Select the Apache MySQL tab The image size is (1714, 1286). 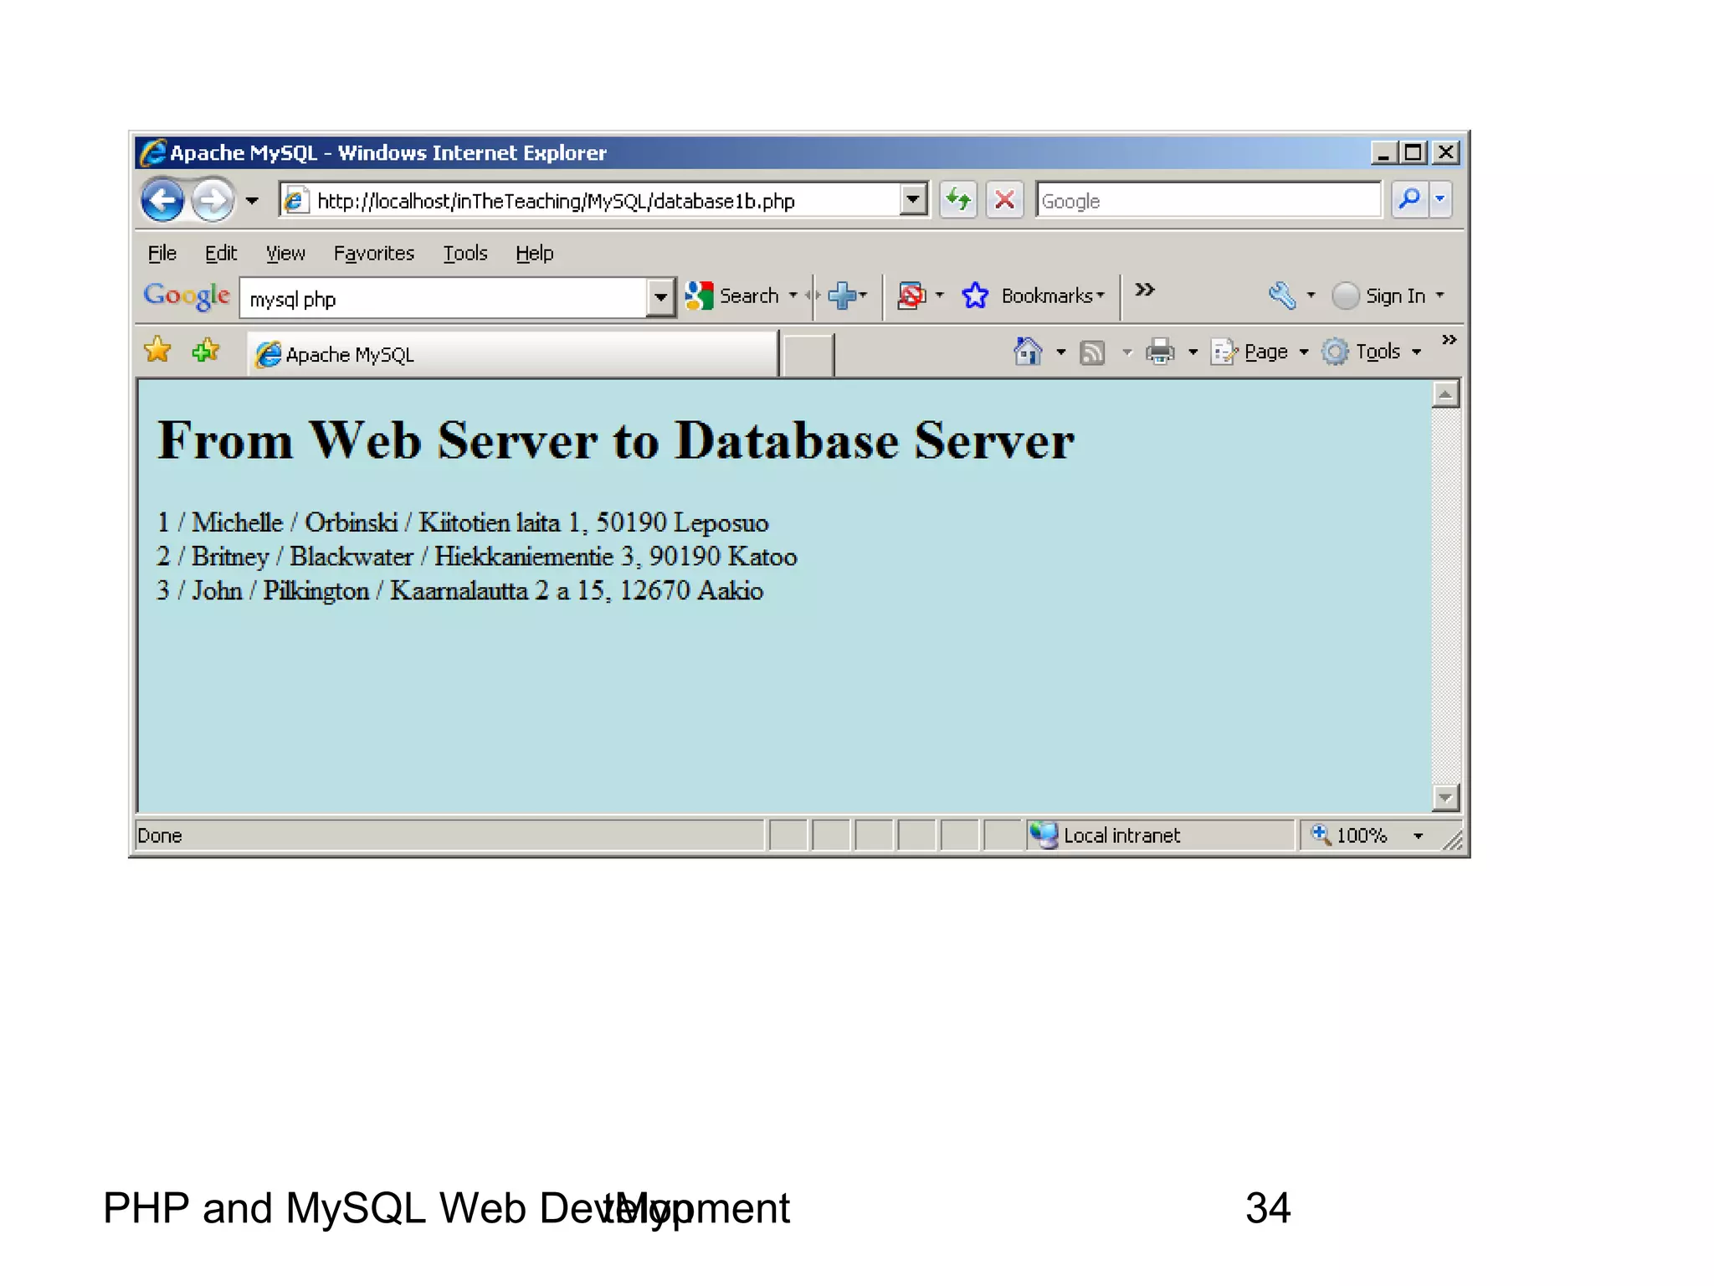click(512, 354)
